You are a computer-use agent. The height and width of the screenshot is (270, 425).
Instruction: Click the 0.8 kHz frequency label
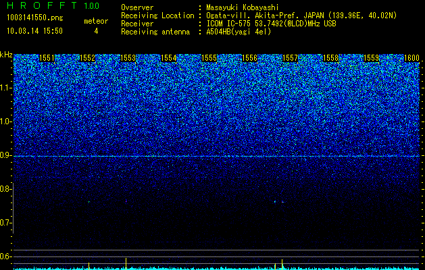click(x=6, y=189)
